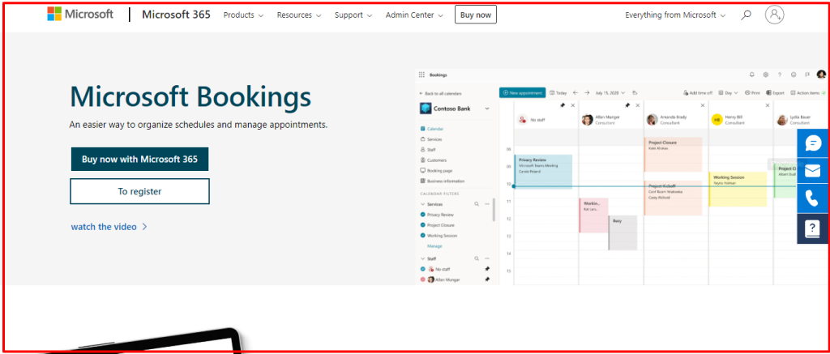The height and width of the screenshot is (354, 830).
Task: Click Add time off in the toolbar
Action: tap(698, 92)
